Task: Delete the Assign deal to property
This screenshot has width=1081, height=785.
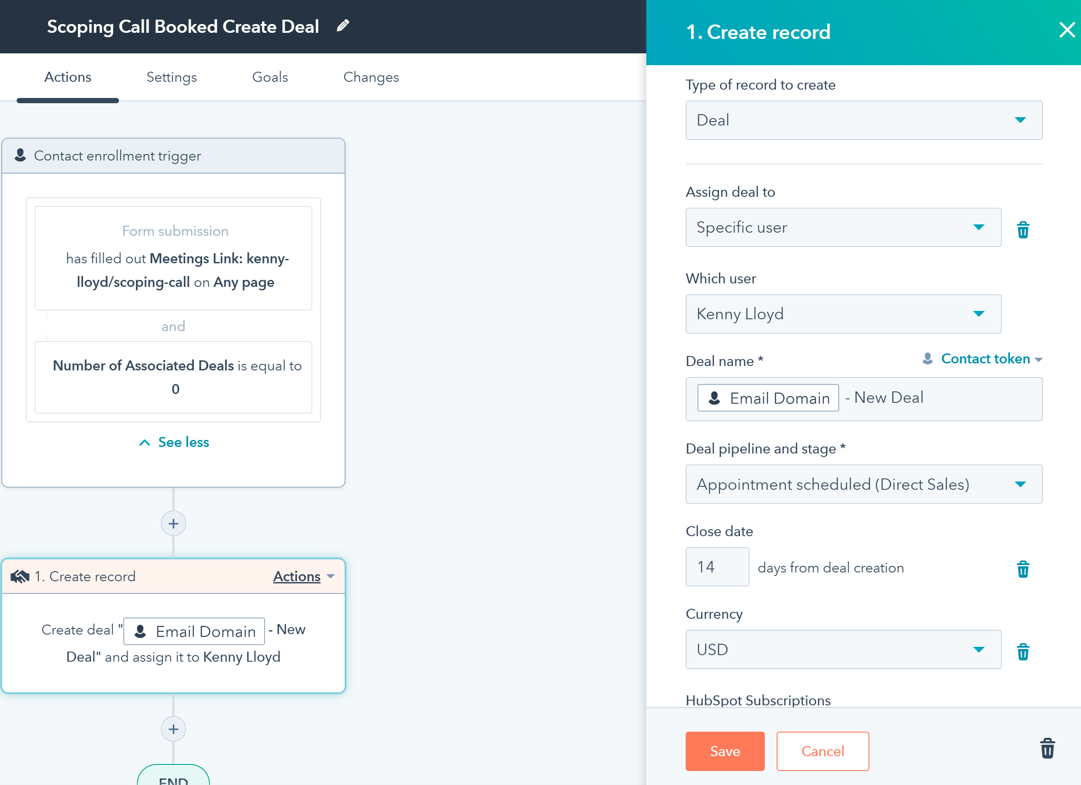Action: 1023,229
